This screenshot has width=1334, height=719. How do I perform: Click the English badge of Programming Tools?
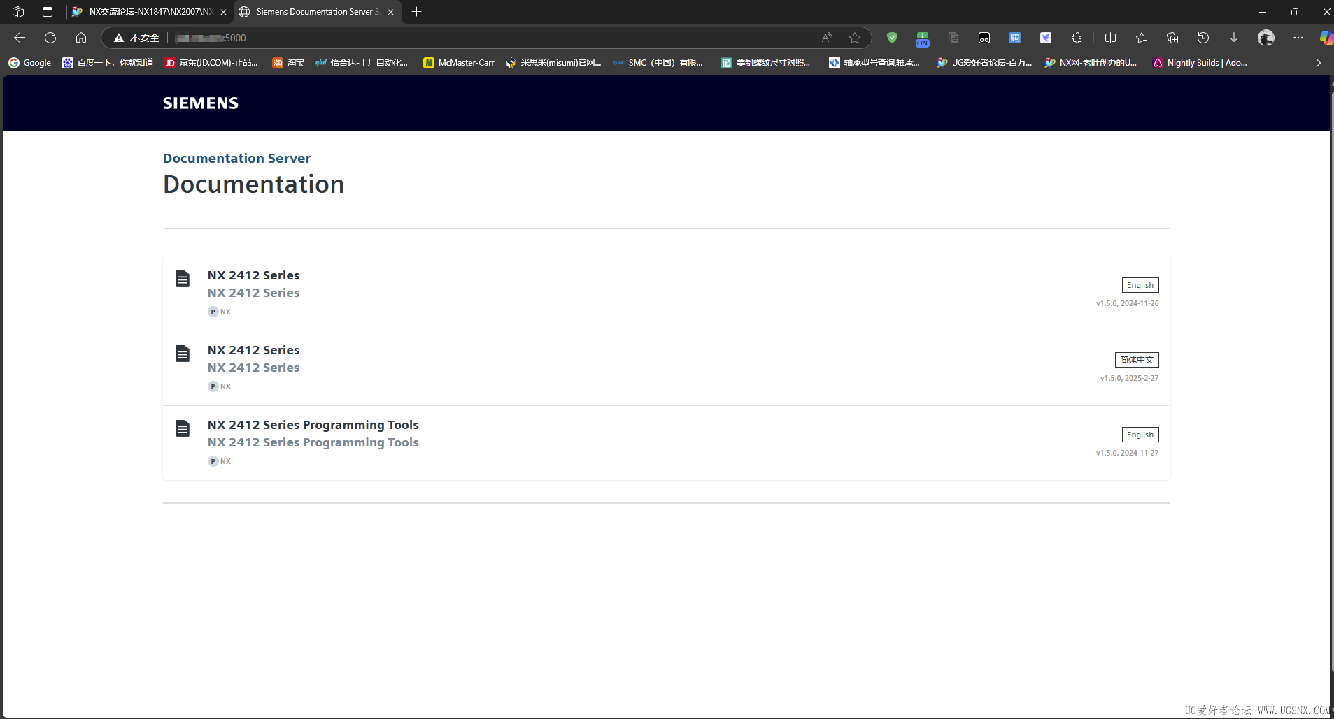(1140, 435)
